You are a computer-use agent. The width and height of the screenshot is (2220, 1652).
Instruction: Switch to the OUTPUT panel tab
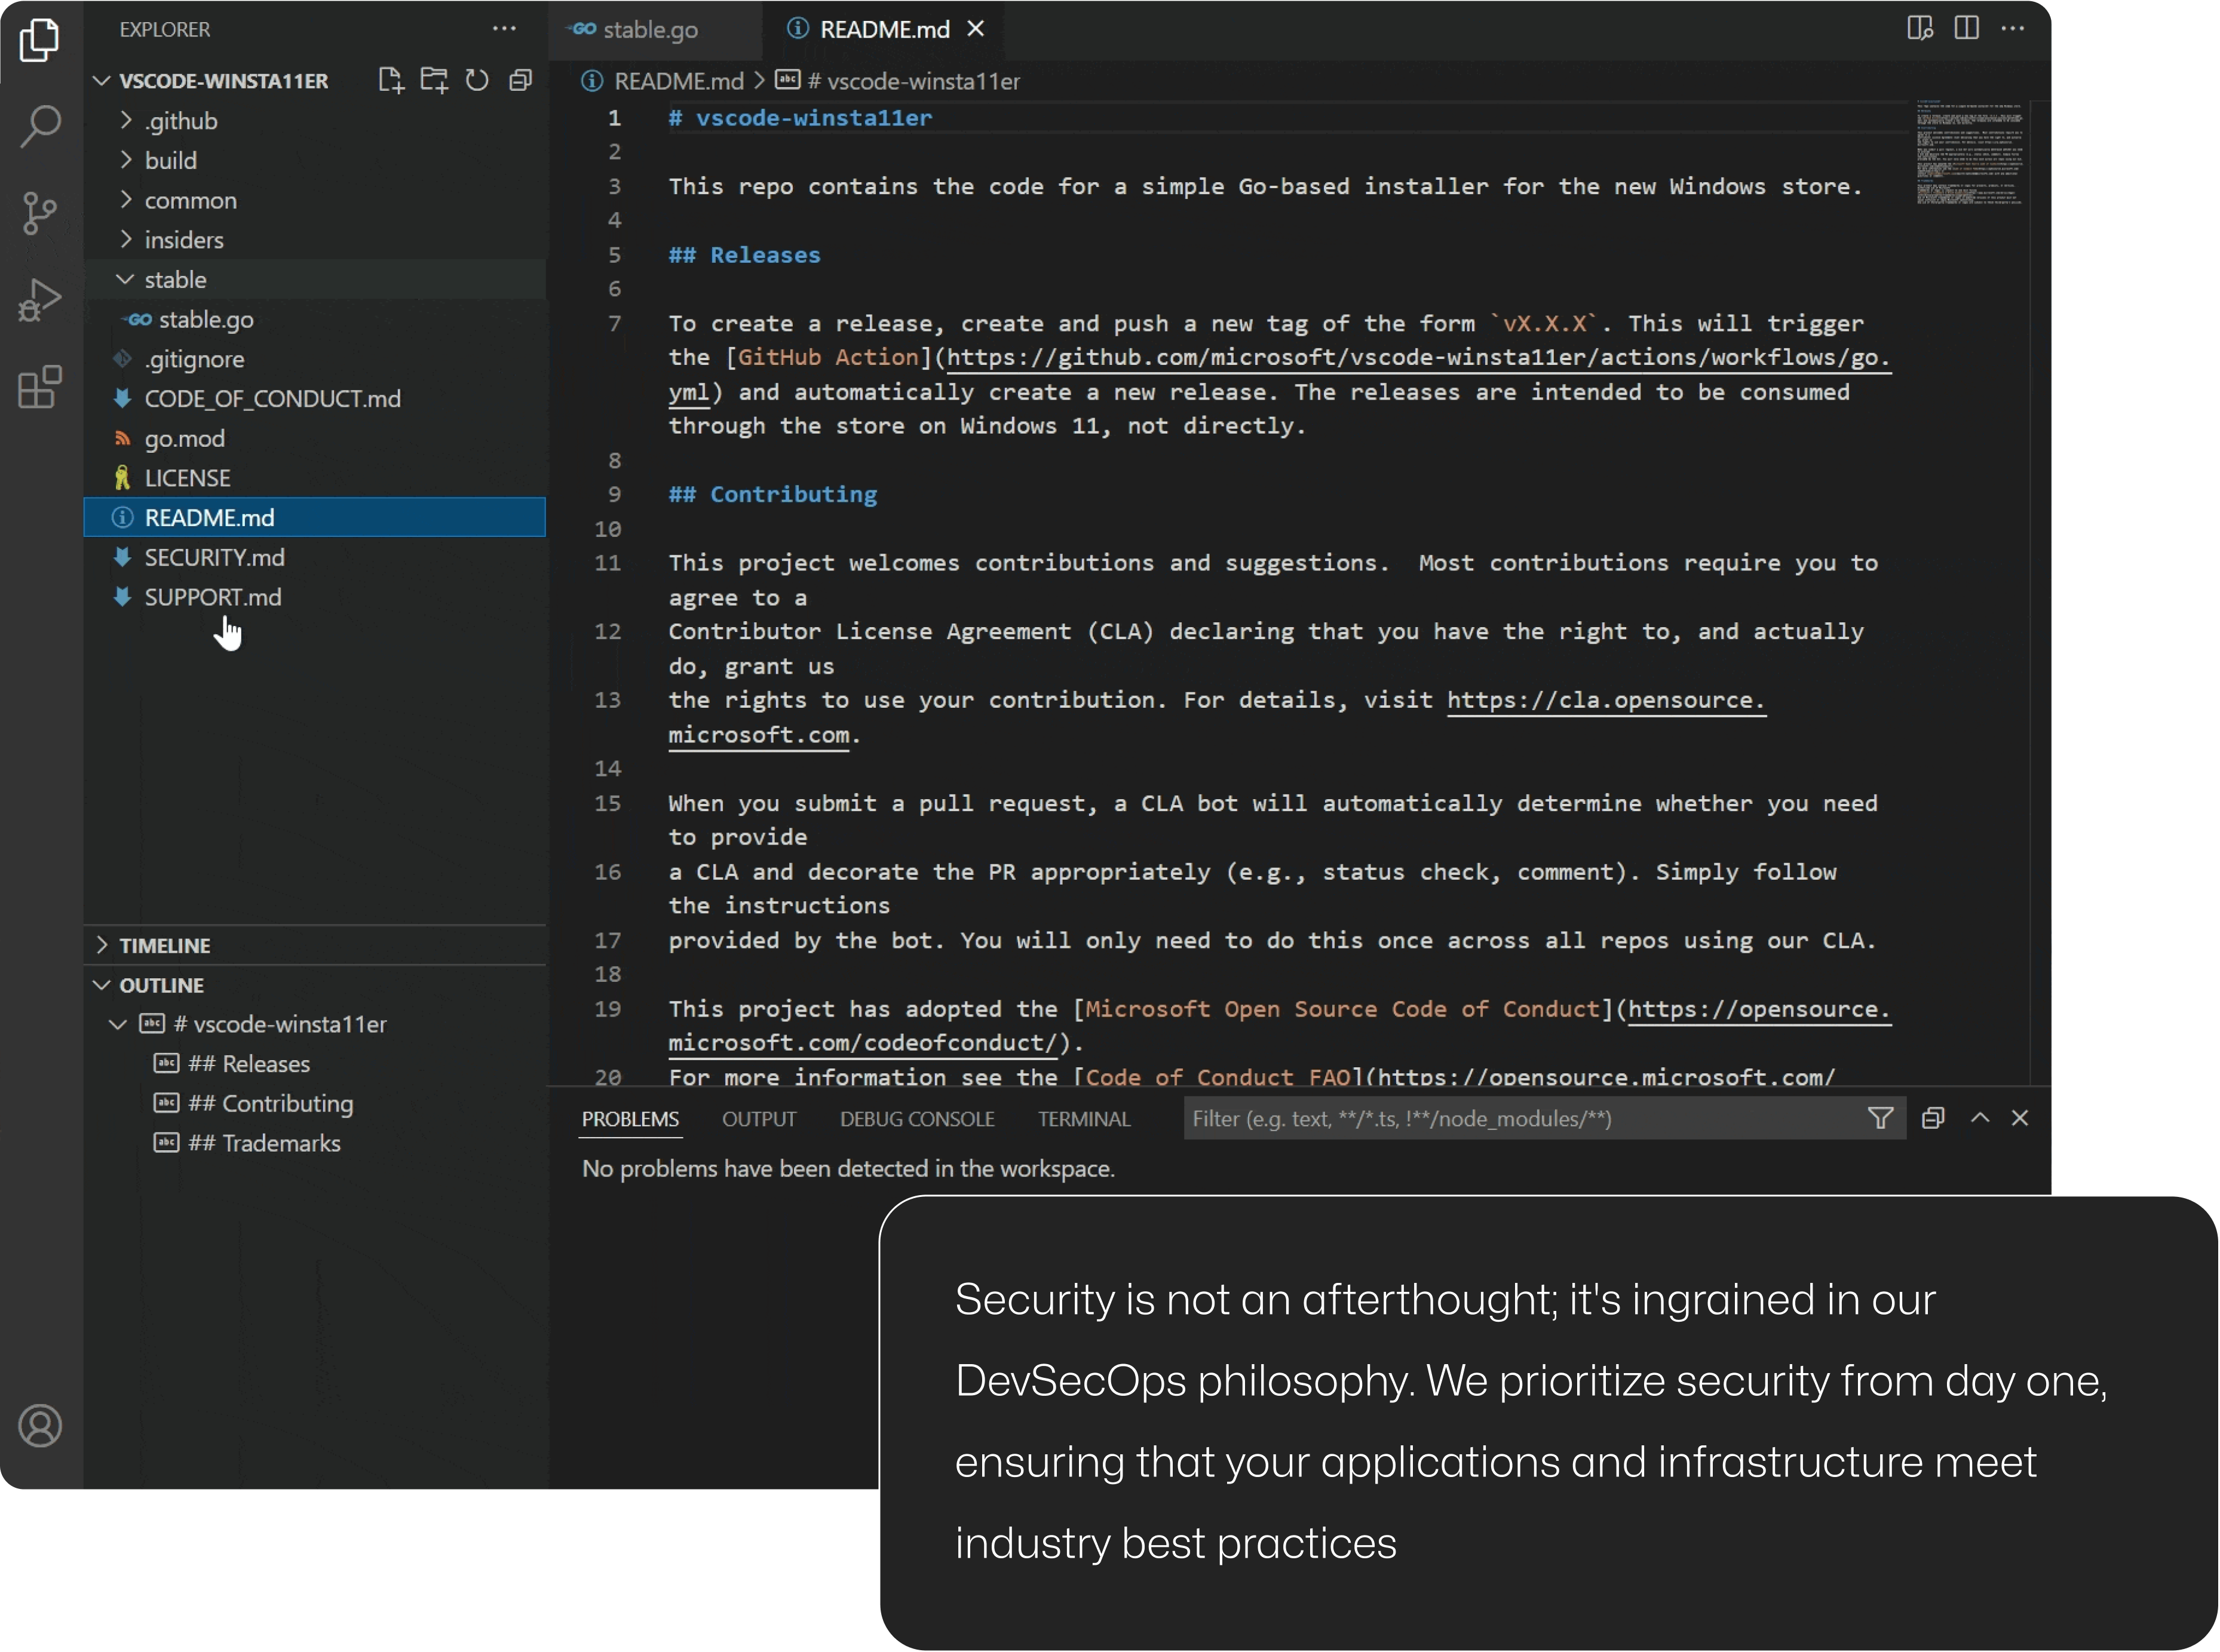tap(759, 1119)
